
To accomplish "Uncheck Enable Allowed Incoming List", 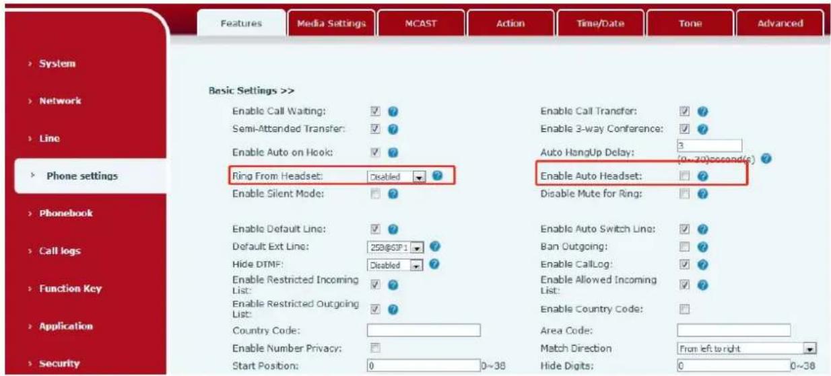I will click(x=686, y=284).
